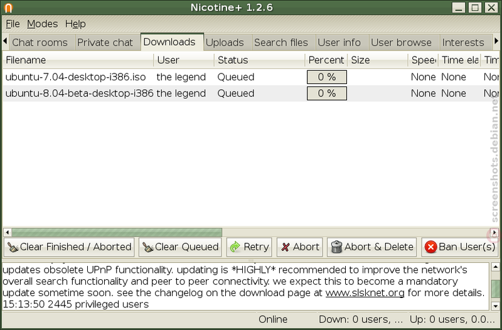Maximize the Nicotine+ window
This screenshot has height=330, width=502.
[x=475, y=8]
